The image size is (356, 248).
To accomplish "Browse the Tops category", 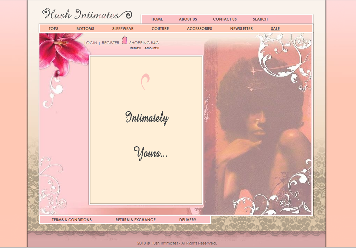I will 53,29.
